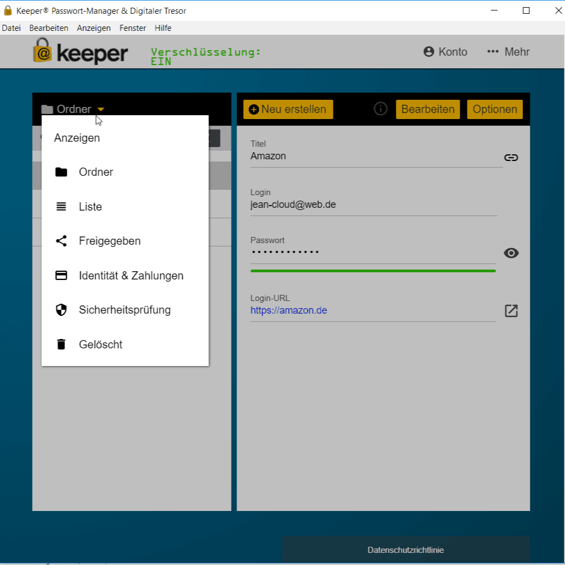Click the Keeper title bar app icon
Screen dimensions: 565x565
(x=8, y=10)
